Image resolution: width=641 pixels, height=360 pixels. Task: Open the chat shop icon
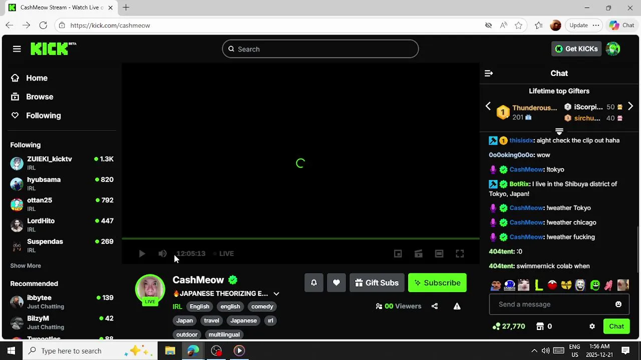(540, 326)
